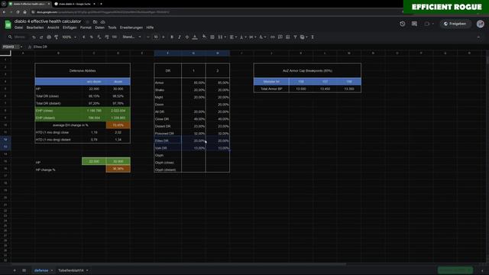
Task: Open the Erweiterungen menu
Action: (x=131, y=27)
